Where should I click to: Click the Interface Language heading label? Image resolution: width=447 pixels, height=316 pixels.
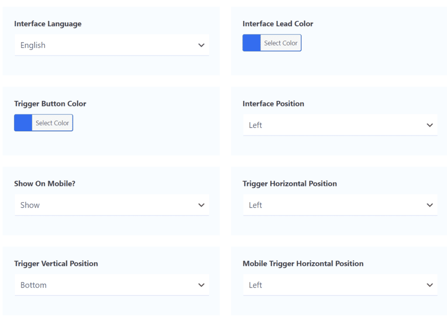(x=48, y=24)
